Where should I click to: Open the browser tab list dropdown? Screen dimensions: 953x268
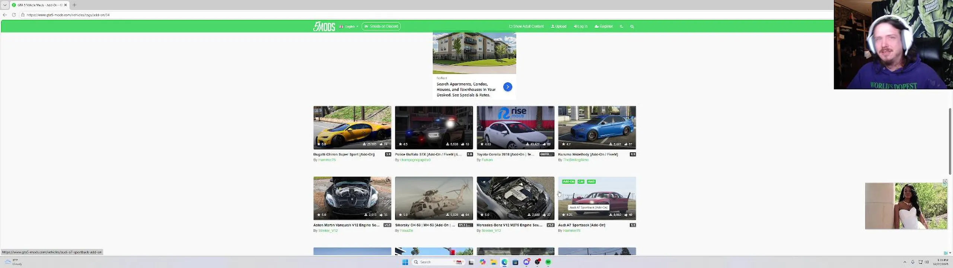click(x=5, y=5)
